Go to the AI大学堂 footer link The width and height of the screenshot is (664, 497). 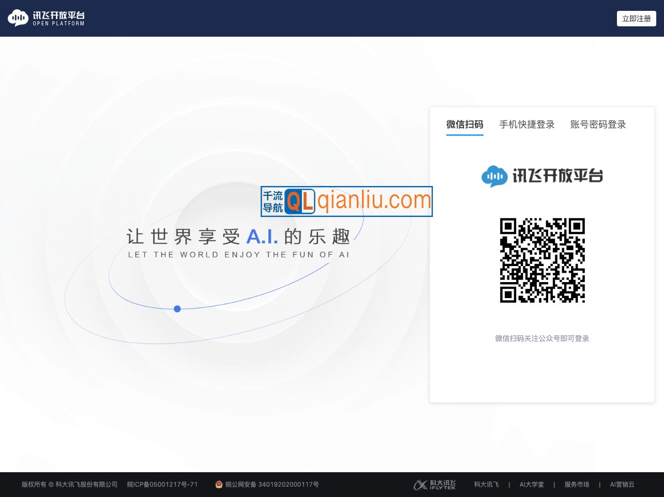532,485
